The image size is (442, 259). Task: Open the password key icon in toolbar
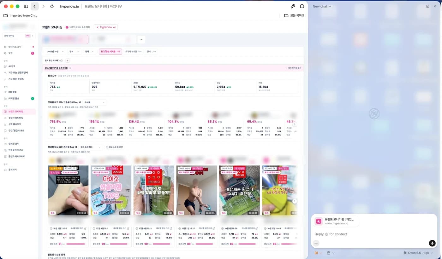[293, 6]
